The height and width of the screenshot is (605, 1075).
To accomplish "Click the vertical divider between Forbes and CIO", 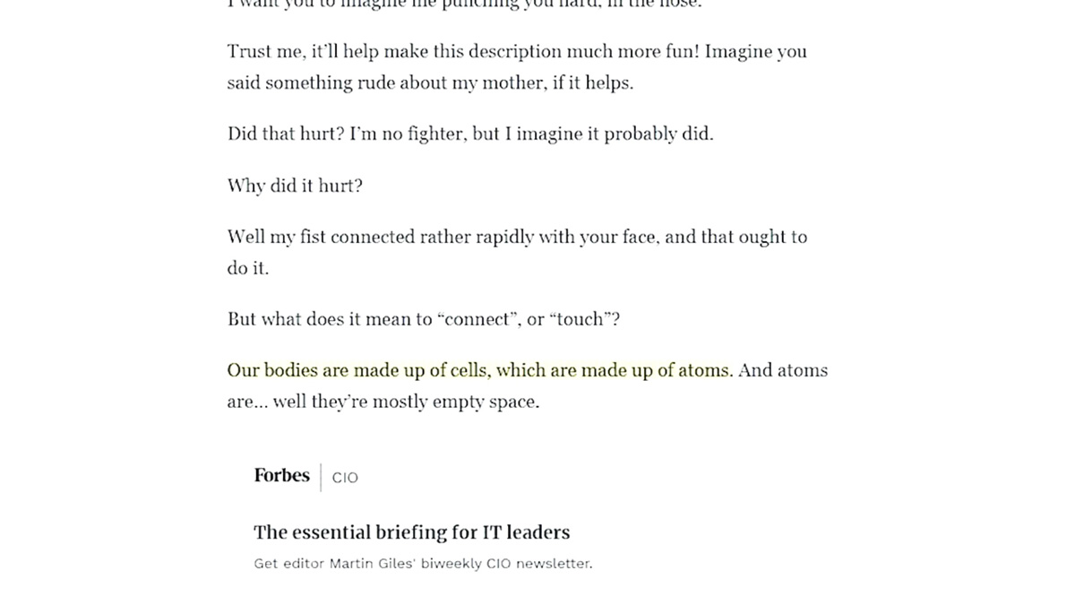I will click(x=321, y=478).
